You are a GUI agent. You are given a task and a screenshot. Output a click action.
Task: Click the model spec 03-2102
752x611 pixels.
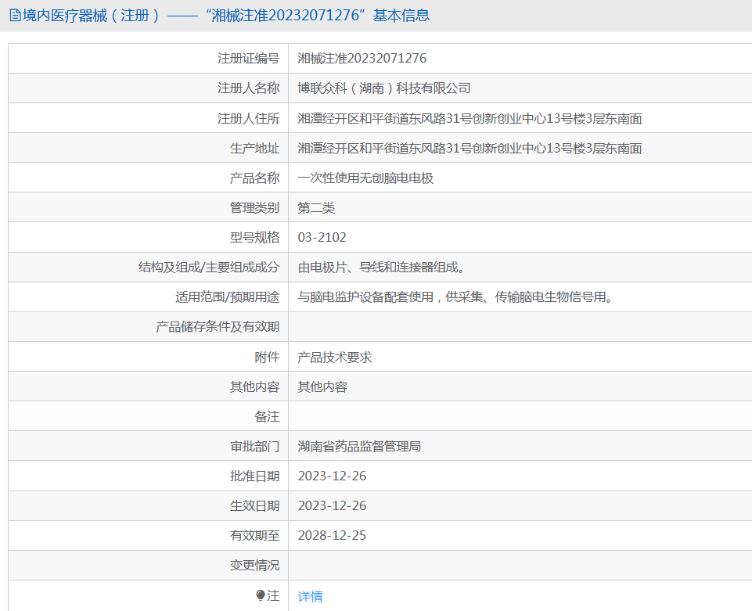(322, 237)
